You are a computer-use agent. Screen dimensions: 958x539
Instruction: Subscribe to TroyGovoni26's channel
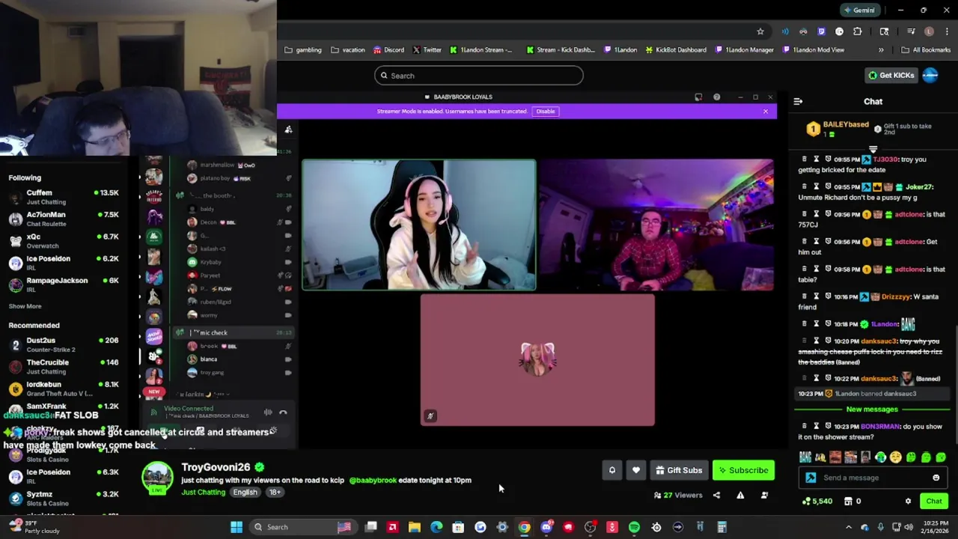(743, 470)
